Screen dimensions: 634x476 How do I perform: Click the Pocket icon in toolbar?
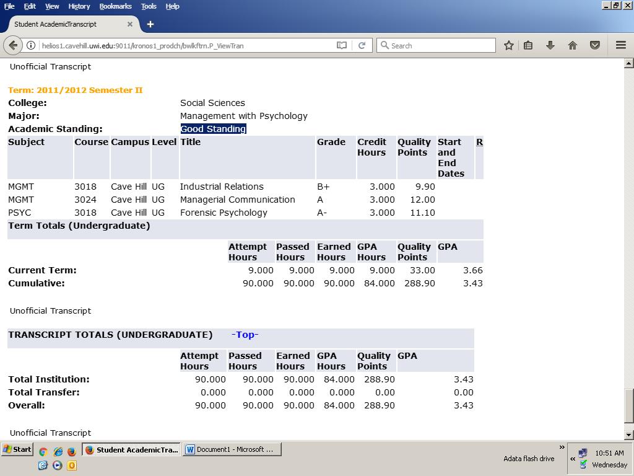pos(595,45)
